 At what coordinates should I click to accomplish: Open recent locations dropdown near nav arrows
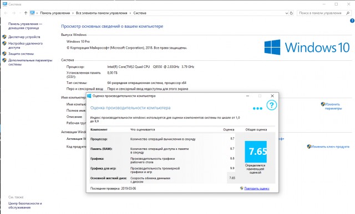pyautogui.click(x=20, y=13)
